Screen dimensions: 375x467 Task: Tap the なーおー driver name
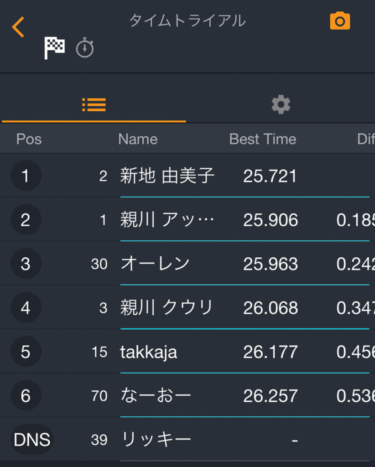(156, 395)
